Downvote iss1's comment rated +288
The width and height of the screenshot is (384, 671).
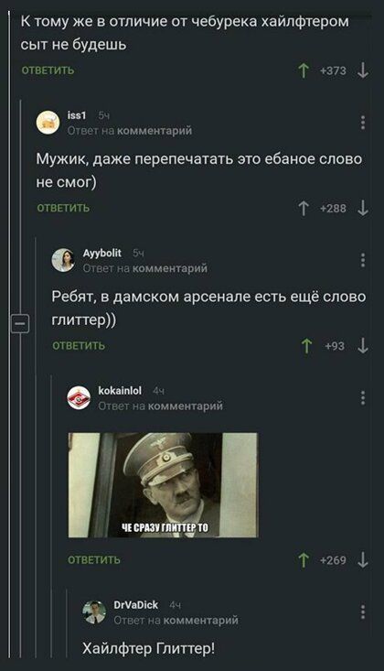click(363, 209)
